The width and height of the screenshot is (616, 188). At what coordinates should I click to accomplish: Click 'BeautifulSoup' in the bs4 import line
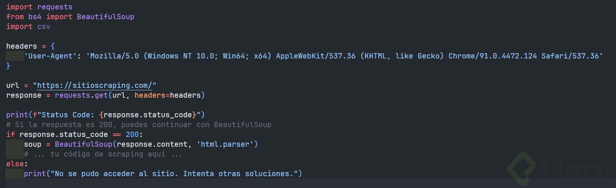coord(106,17)
